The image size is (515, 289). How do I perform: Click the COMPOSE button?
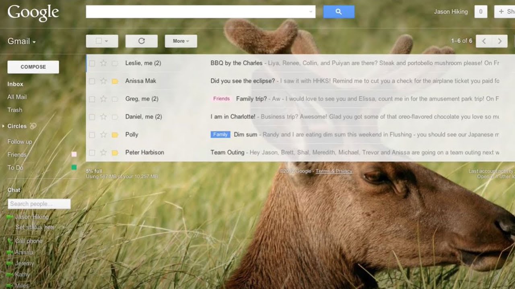coord(33,67)
